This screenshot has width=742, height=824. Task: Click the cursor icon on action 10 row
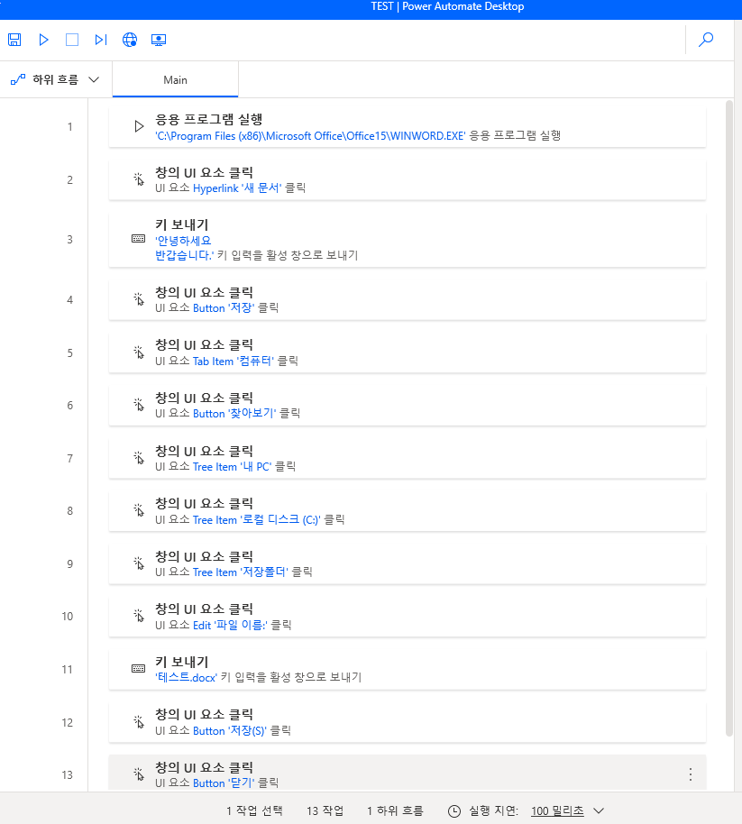(x=139, y=616)
